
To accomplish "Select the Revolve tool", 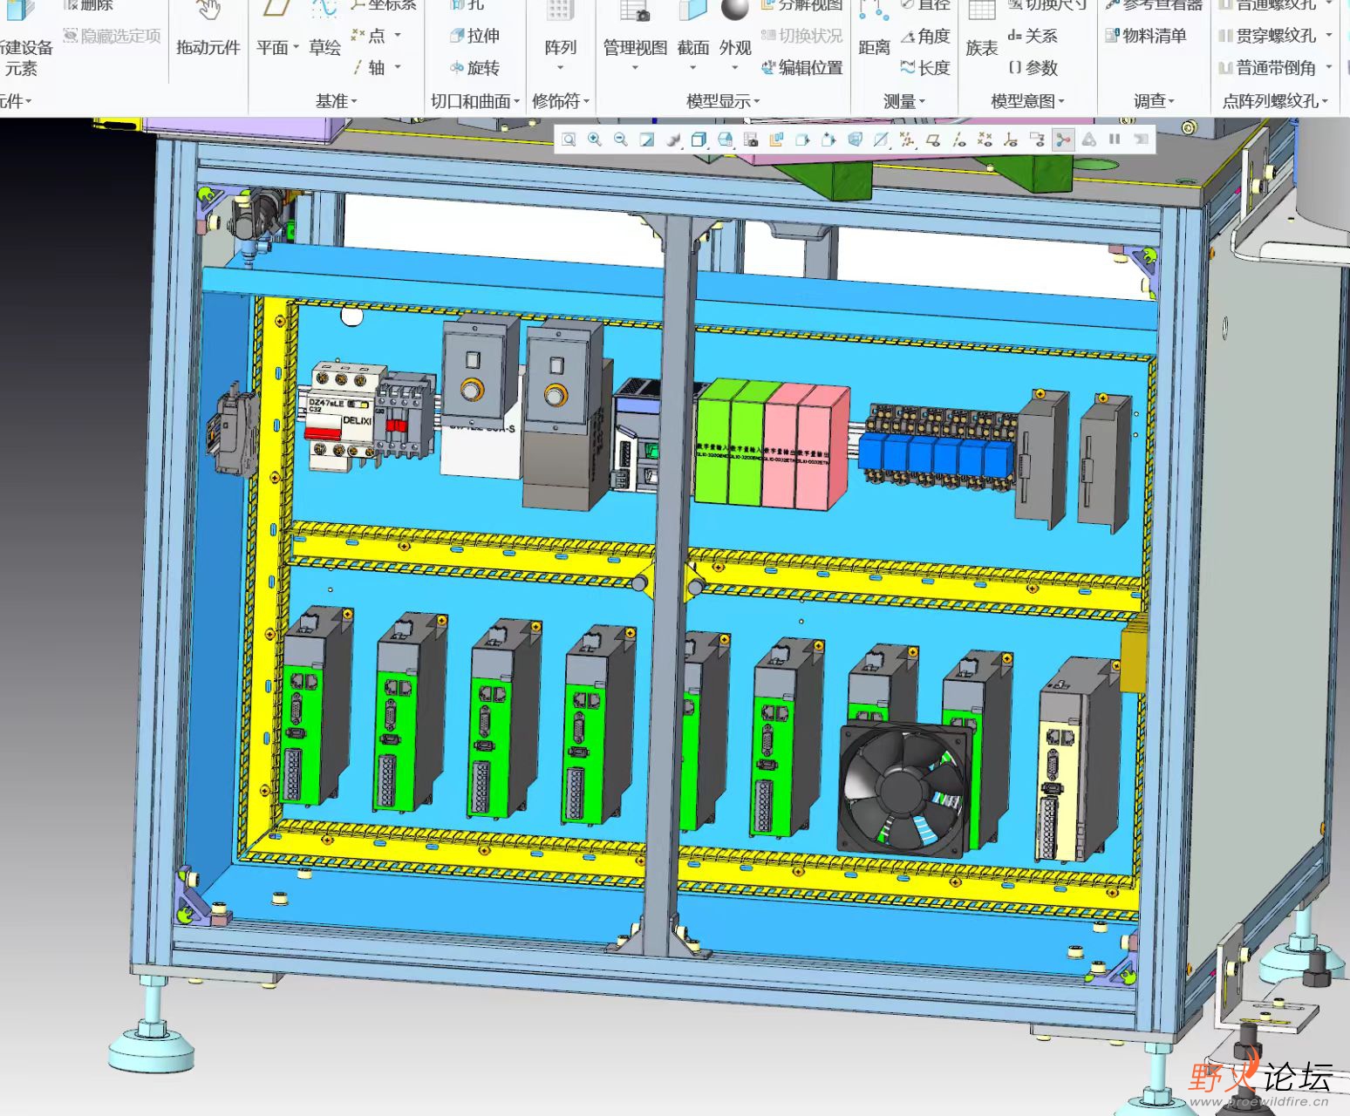I will pyautogui.click(x=474, y=67).
